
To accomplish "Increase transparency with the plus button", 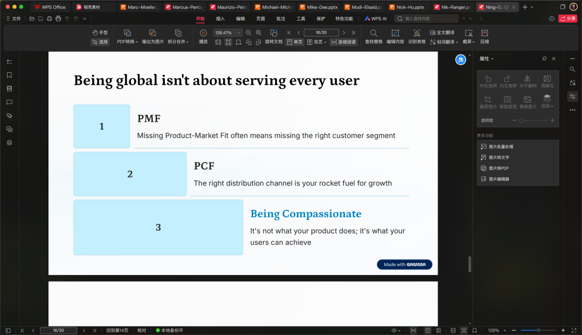I will point(552,120).
